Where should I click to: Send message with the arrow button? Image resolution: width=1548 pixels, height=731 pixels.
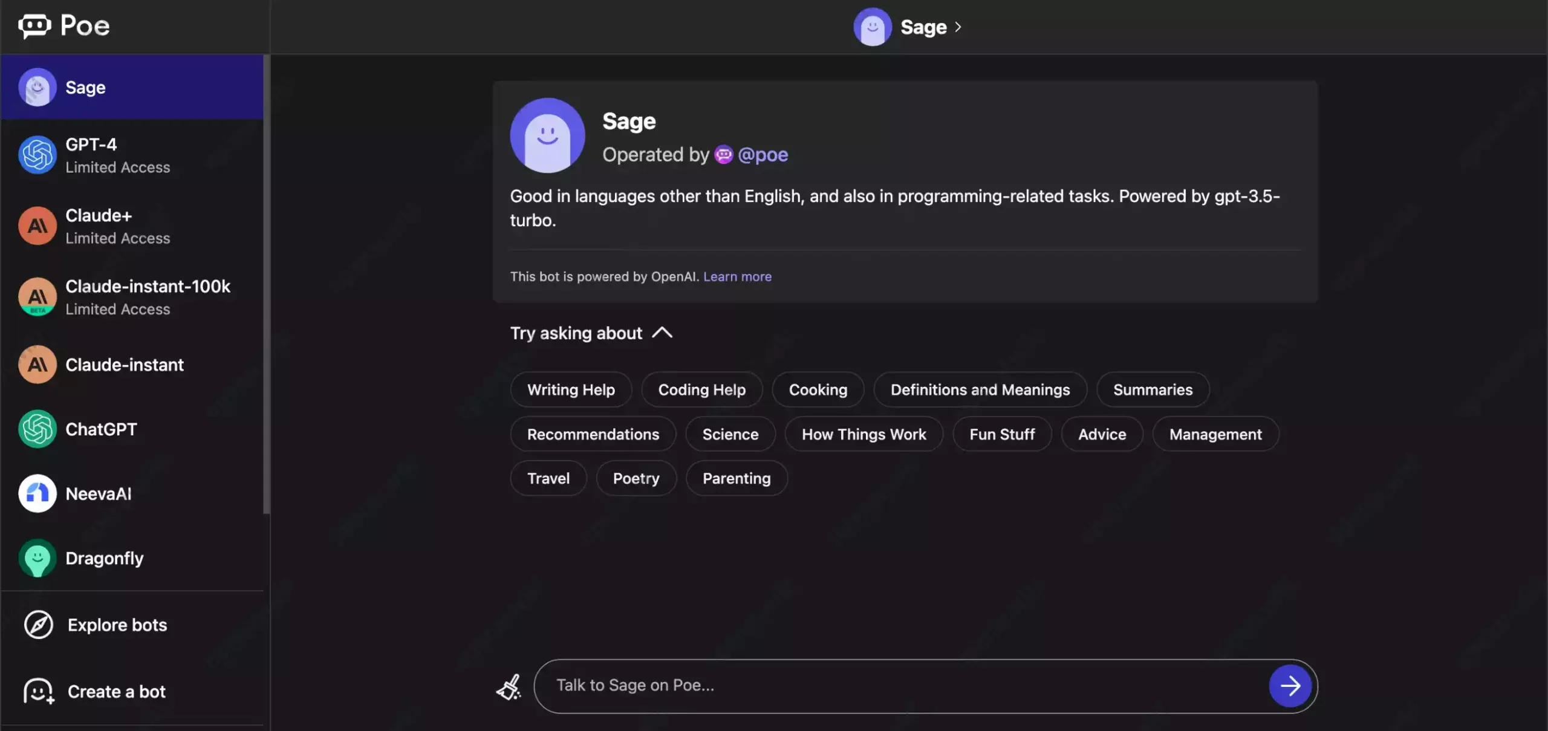(x=1290, y=686)
